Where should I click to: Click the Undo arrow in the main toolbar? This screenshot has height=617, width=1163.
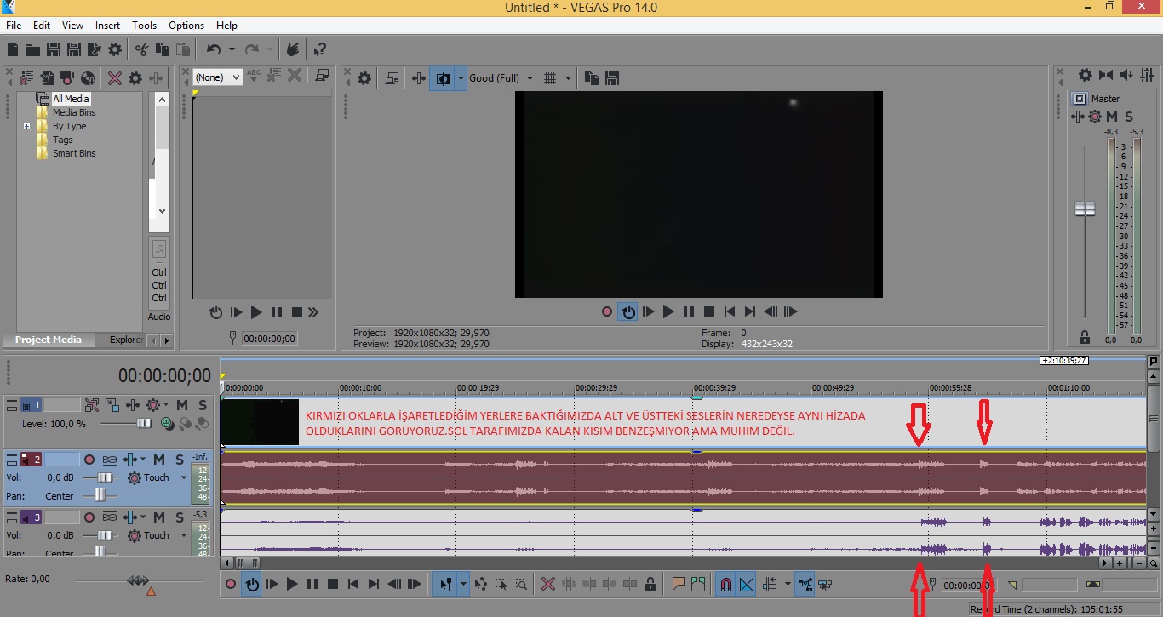(x=213, y=50)
